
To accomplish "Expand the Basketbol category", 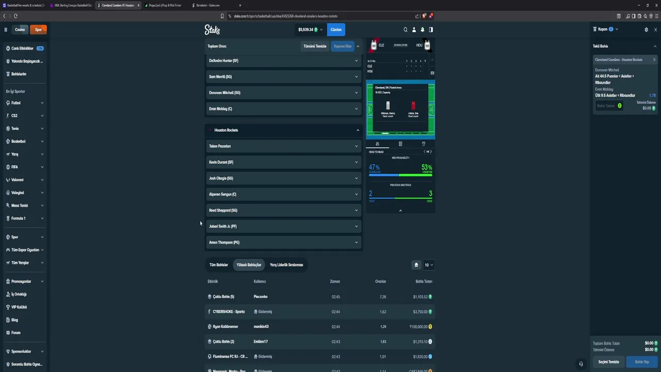I will (x=25, y=141).
